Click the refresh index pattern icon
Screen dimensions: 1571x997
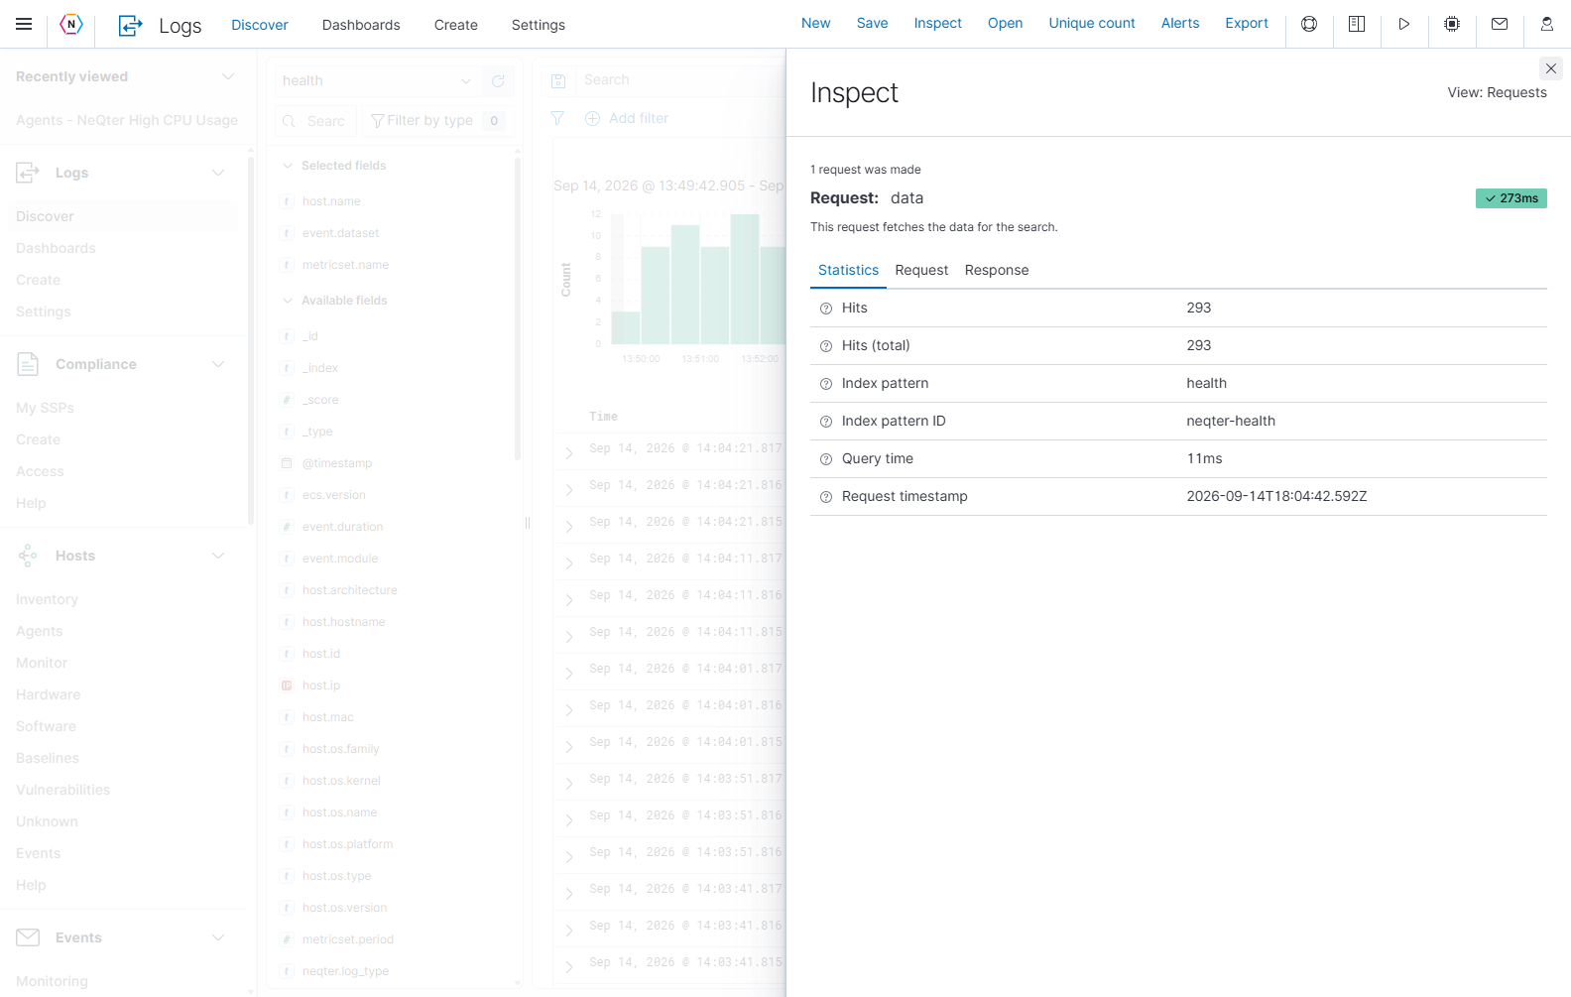coord(498,80)
